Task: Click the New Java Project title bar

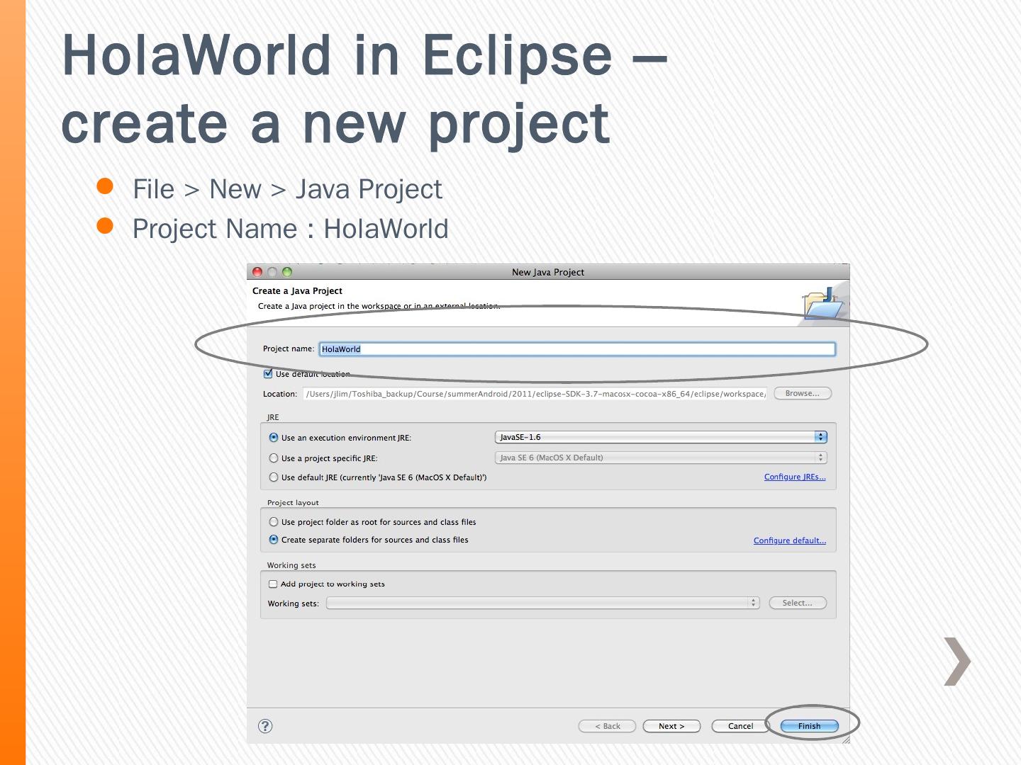Action: pyautogui.click(x=548, y=272)
